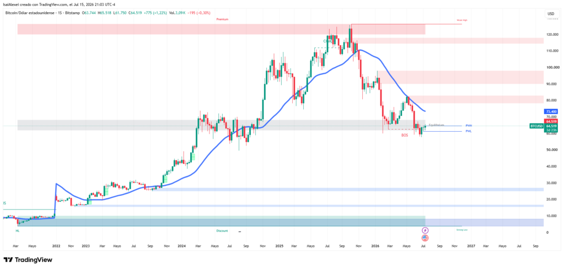Click the green BTCUSD symbol tag
This screenshot has height=269, width=564.
point(536,126)
